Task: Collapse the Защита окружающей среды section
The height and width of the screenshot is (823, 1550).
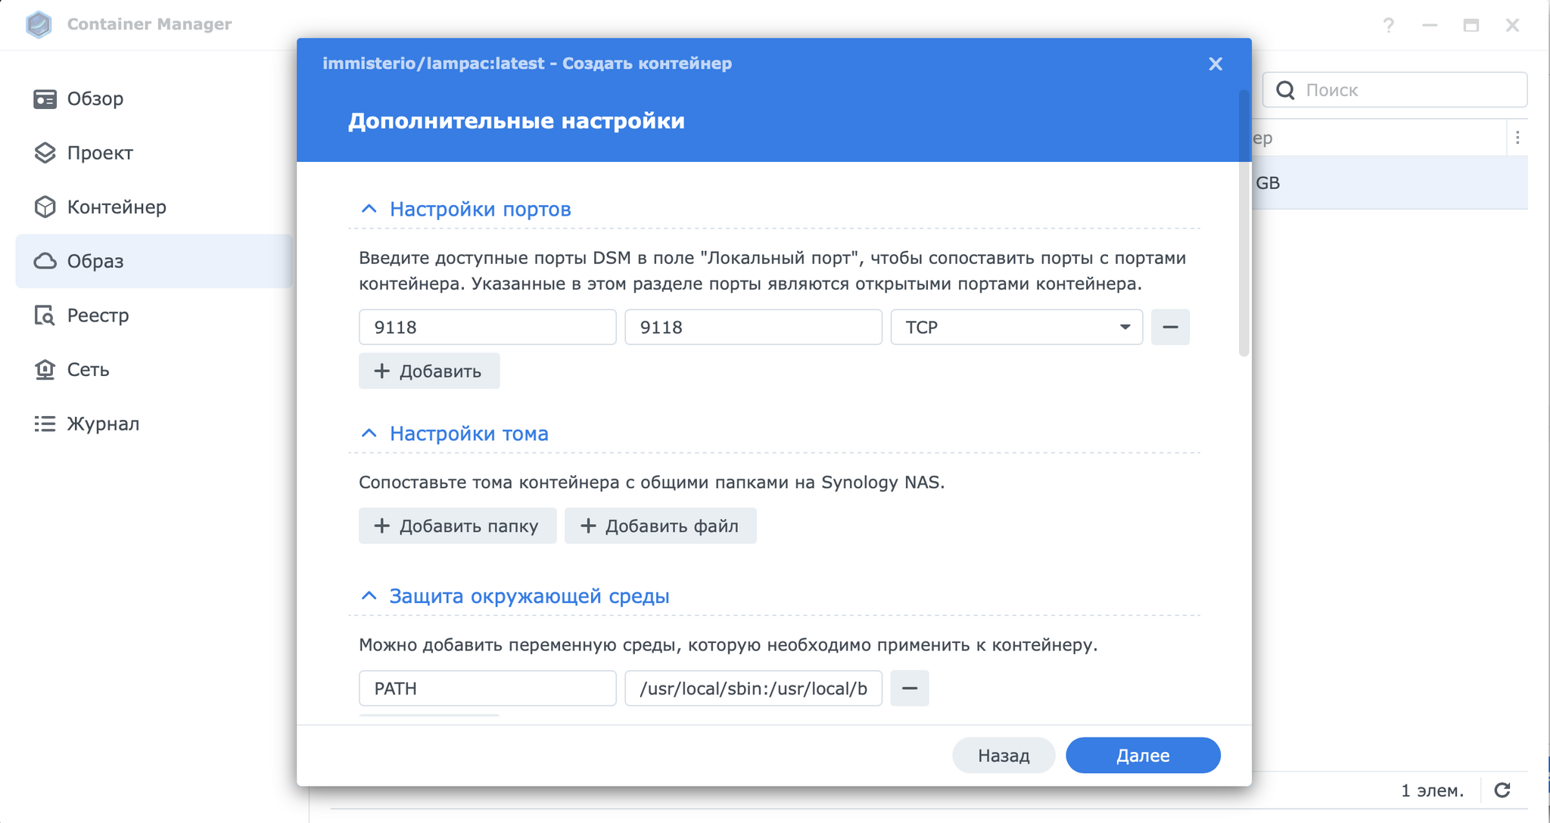Action: pyautogui.click(x=369, y=596)
